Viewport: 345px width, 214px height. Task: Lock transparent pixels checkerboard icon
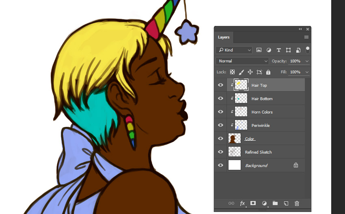232,72
